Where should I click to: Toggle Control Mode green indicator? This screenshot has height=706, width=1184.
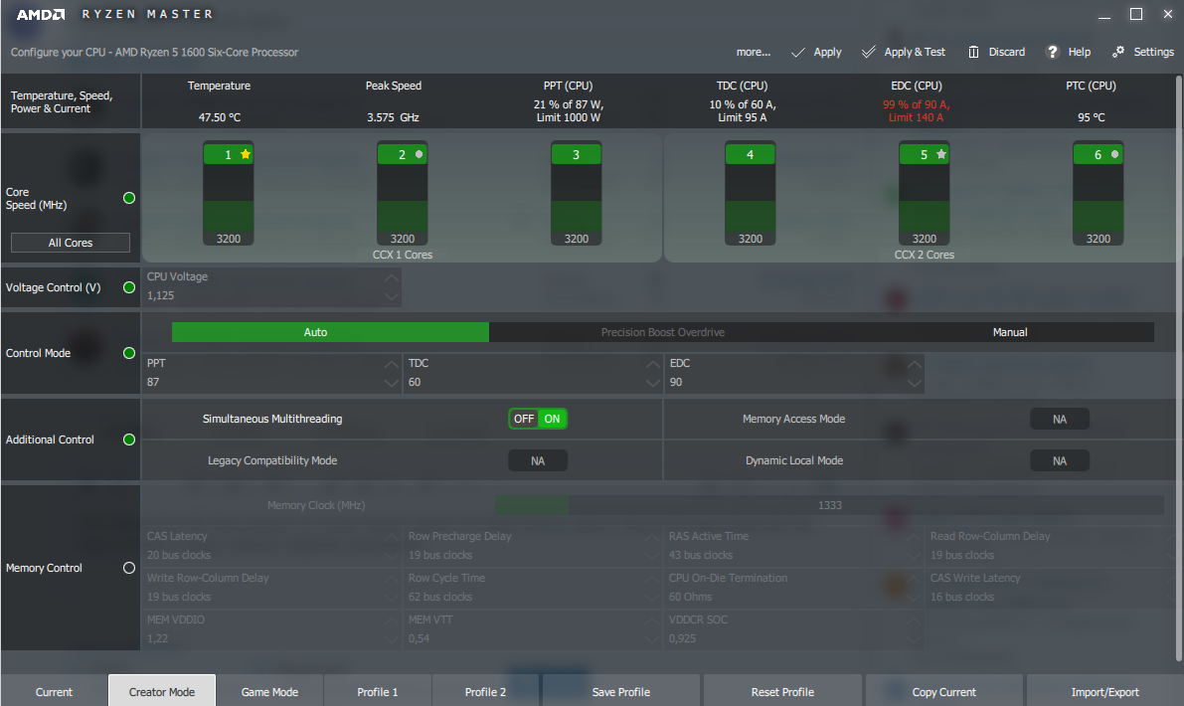tap(129, 353)
